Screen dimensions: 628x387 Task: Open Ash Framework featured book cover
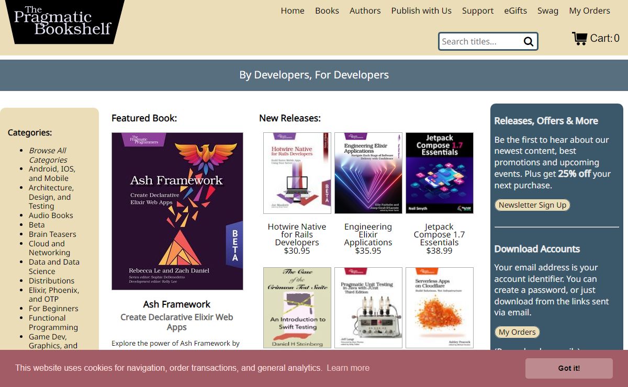tap(177, 211)
